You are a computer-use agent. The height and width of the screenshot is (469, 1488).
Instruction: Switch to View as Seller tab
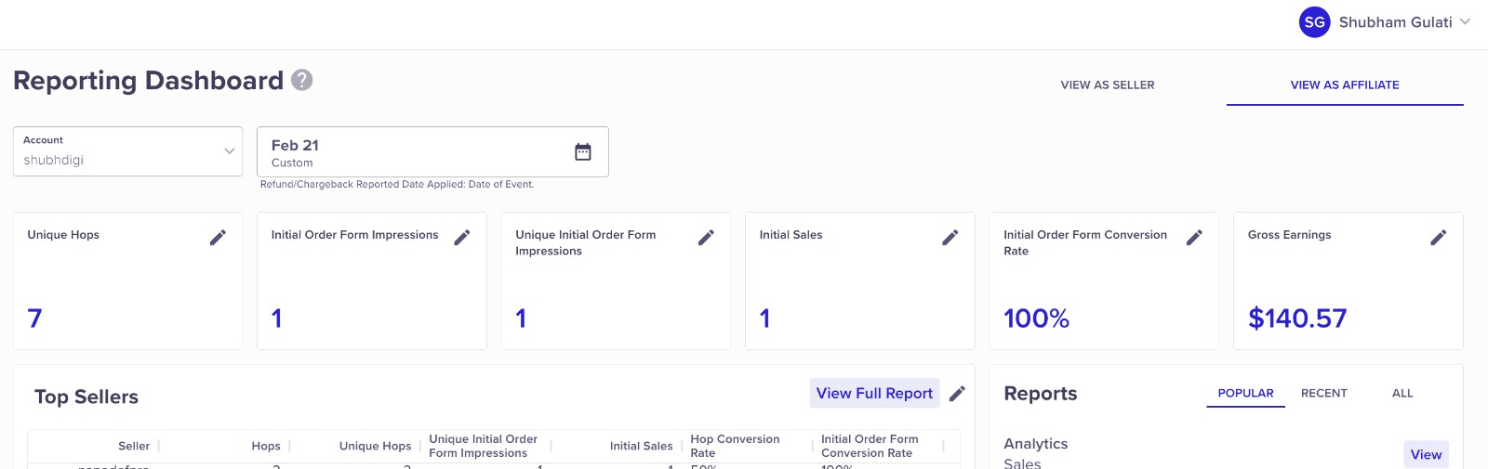click(x=1108, y=85)
